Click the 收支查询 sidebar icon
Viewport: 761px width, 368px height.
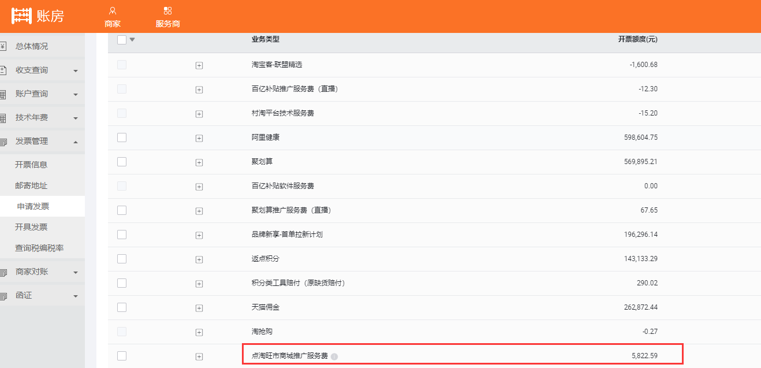[3, 70]
